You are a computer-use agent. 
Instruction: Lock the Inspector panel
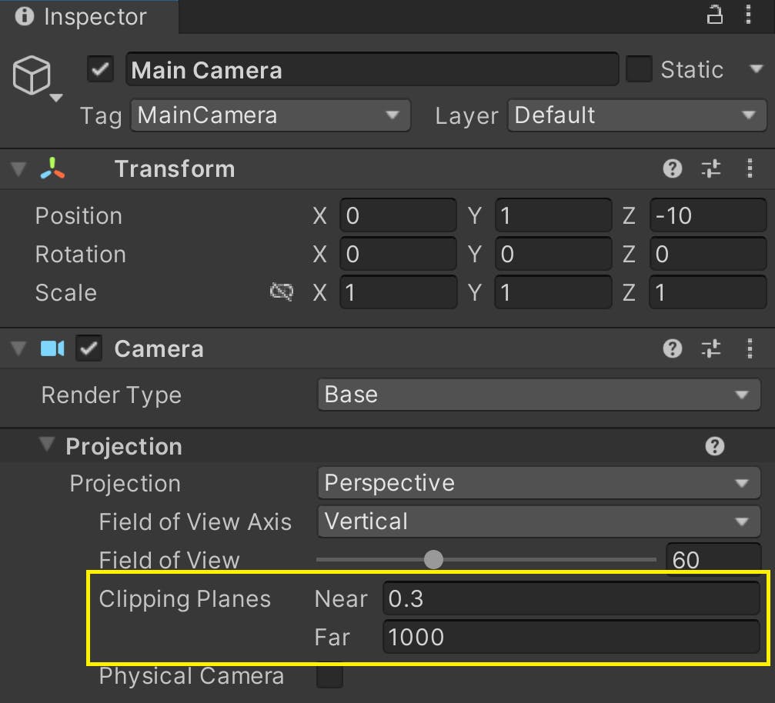click(714, 15)
